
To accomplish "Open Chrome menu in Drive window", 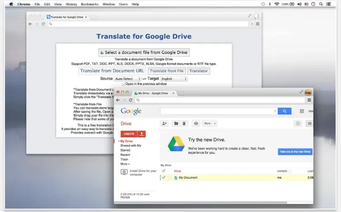I will click(309, 100).
